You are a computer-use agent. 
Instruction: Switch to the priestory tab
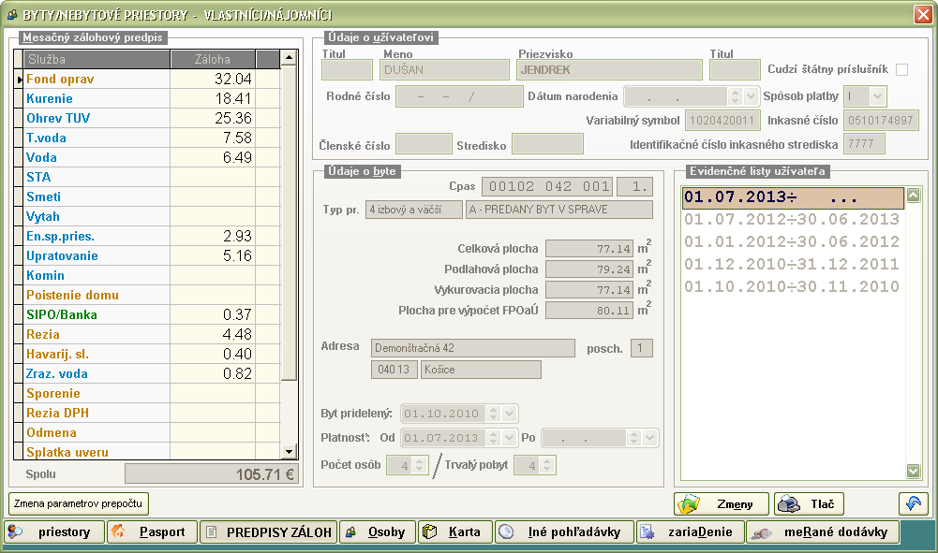[53, 531]
